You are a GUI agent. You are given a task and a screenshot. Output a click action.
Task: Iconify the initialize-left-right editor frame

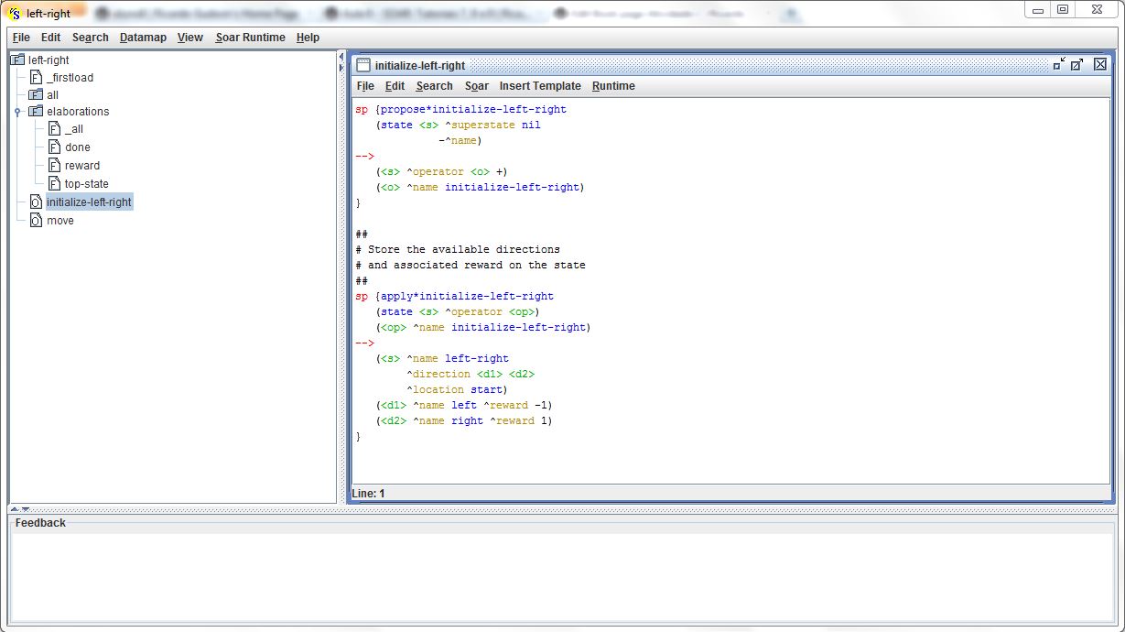click(x=1059, y=64)
